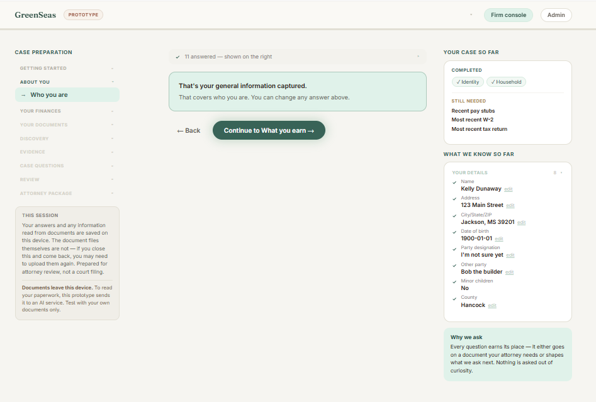Expand the Your Finances section
Viewport: 596px width, 402px height.
[67, 111]
